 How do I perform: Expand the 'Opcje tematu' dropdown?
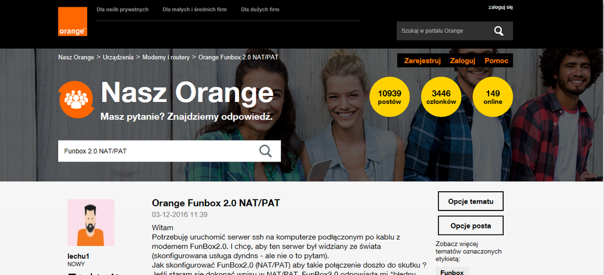click(x=470, y=201)
